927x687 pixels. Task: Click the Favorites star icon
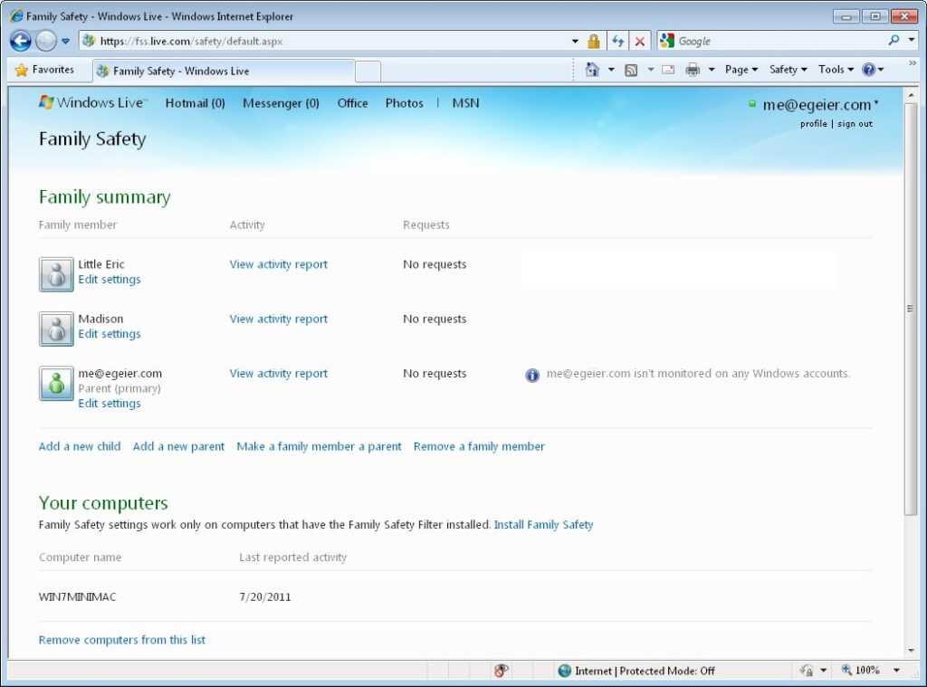point(22,70)
